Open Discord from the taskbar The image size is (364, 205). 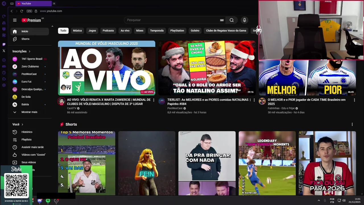coord(40,201)
